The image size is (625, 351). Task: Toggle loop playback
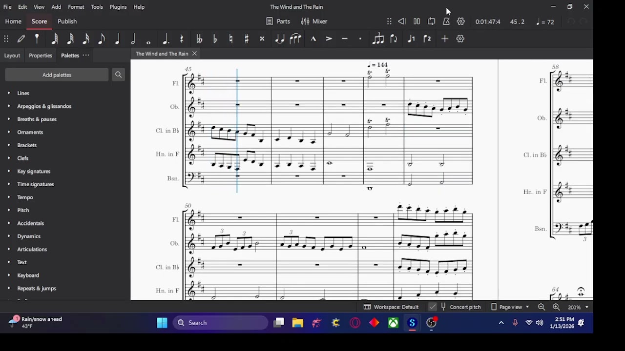click(432, 21)
